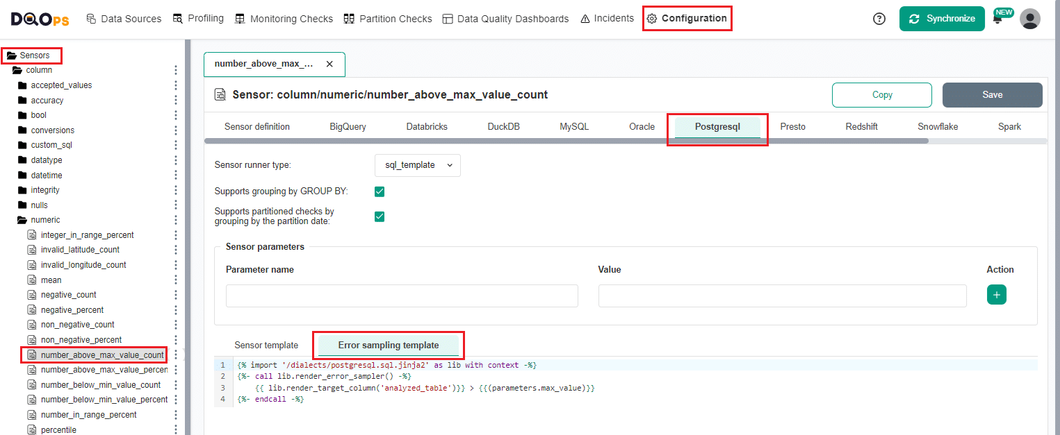Open kebab menu for invalid_latitude_count sensor
1060x435 pixels.
(176, 250)
